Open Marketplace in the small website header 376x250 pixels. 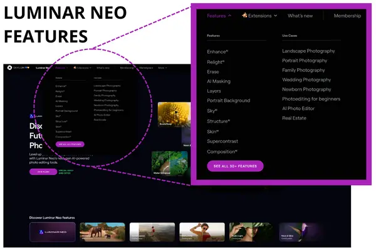[146, 68]
